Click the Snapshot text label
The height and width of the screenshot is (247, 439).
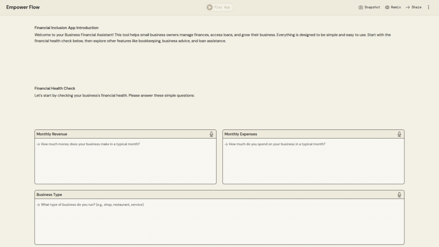372,7
